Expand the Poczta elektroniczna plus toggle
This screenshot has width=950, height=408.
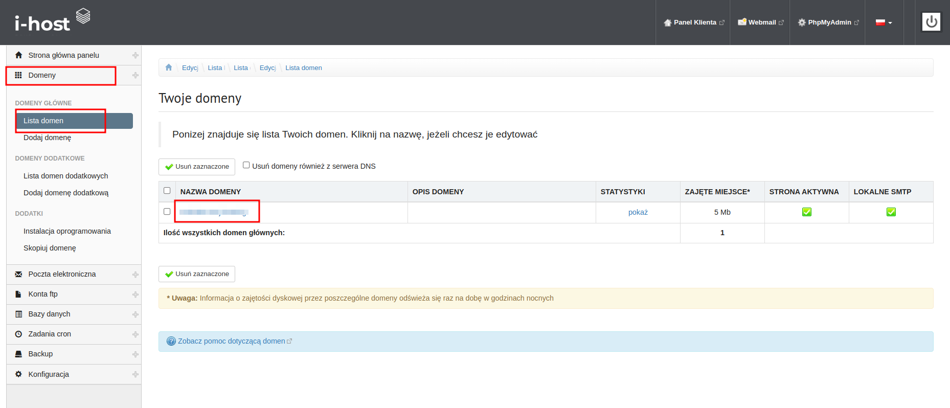[x=135, y=275]
